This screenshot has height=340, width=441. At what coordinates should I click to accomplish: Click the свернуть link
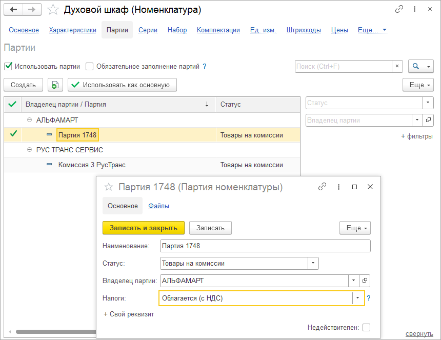click(419, 333)
